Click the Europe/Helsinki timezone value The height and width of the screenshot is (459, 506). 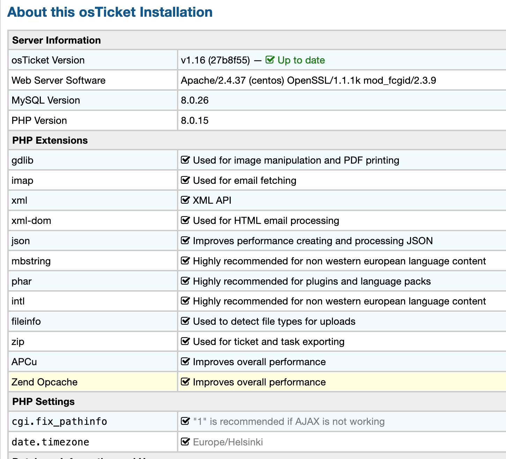point(228,442)
